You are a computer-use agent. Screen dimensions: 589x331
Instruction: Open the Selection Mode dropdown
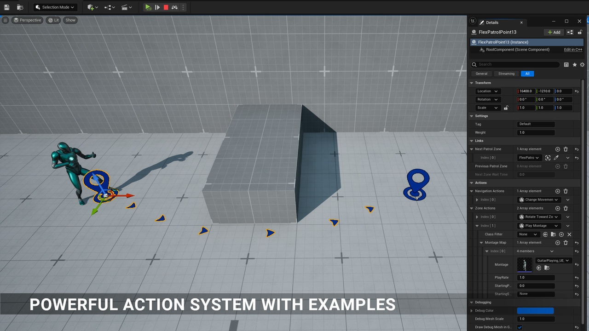pyautogui.click(x=54, y=7)
